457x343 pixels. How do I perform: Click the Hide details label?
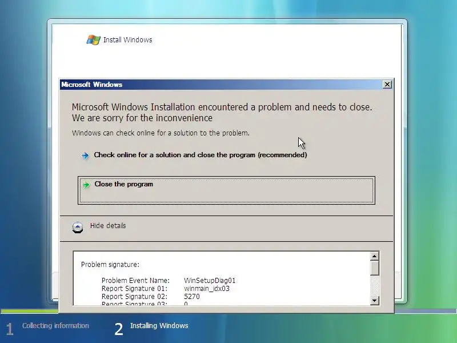108,225
